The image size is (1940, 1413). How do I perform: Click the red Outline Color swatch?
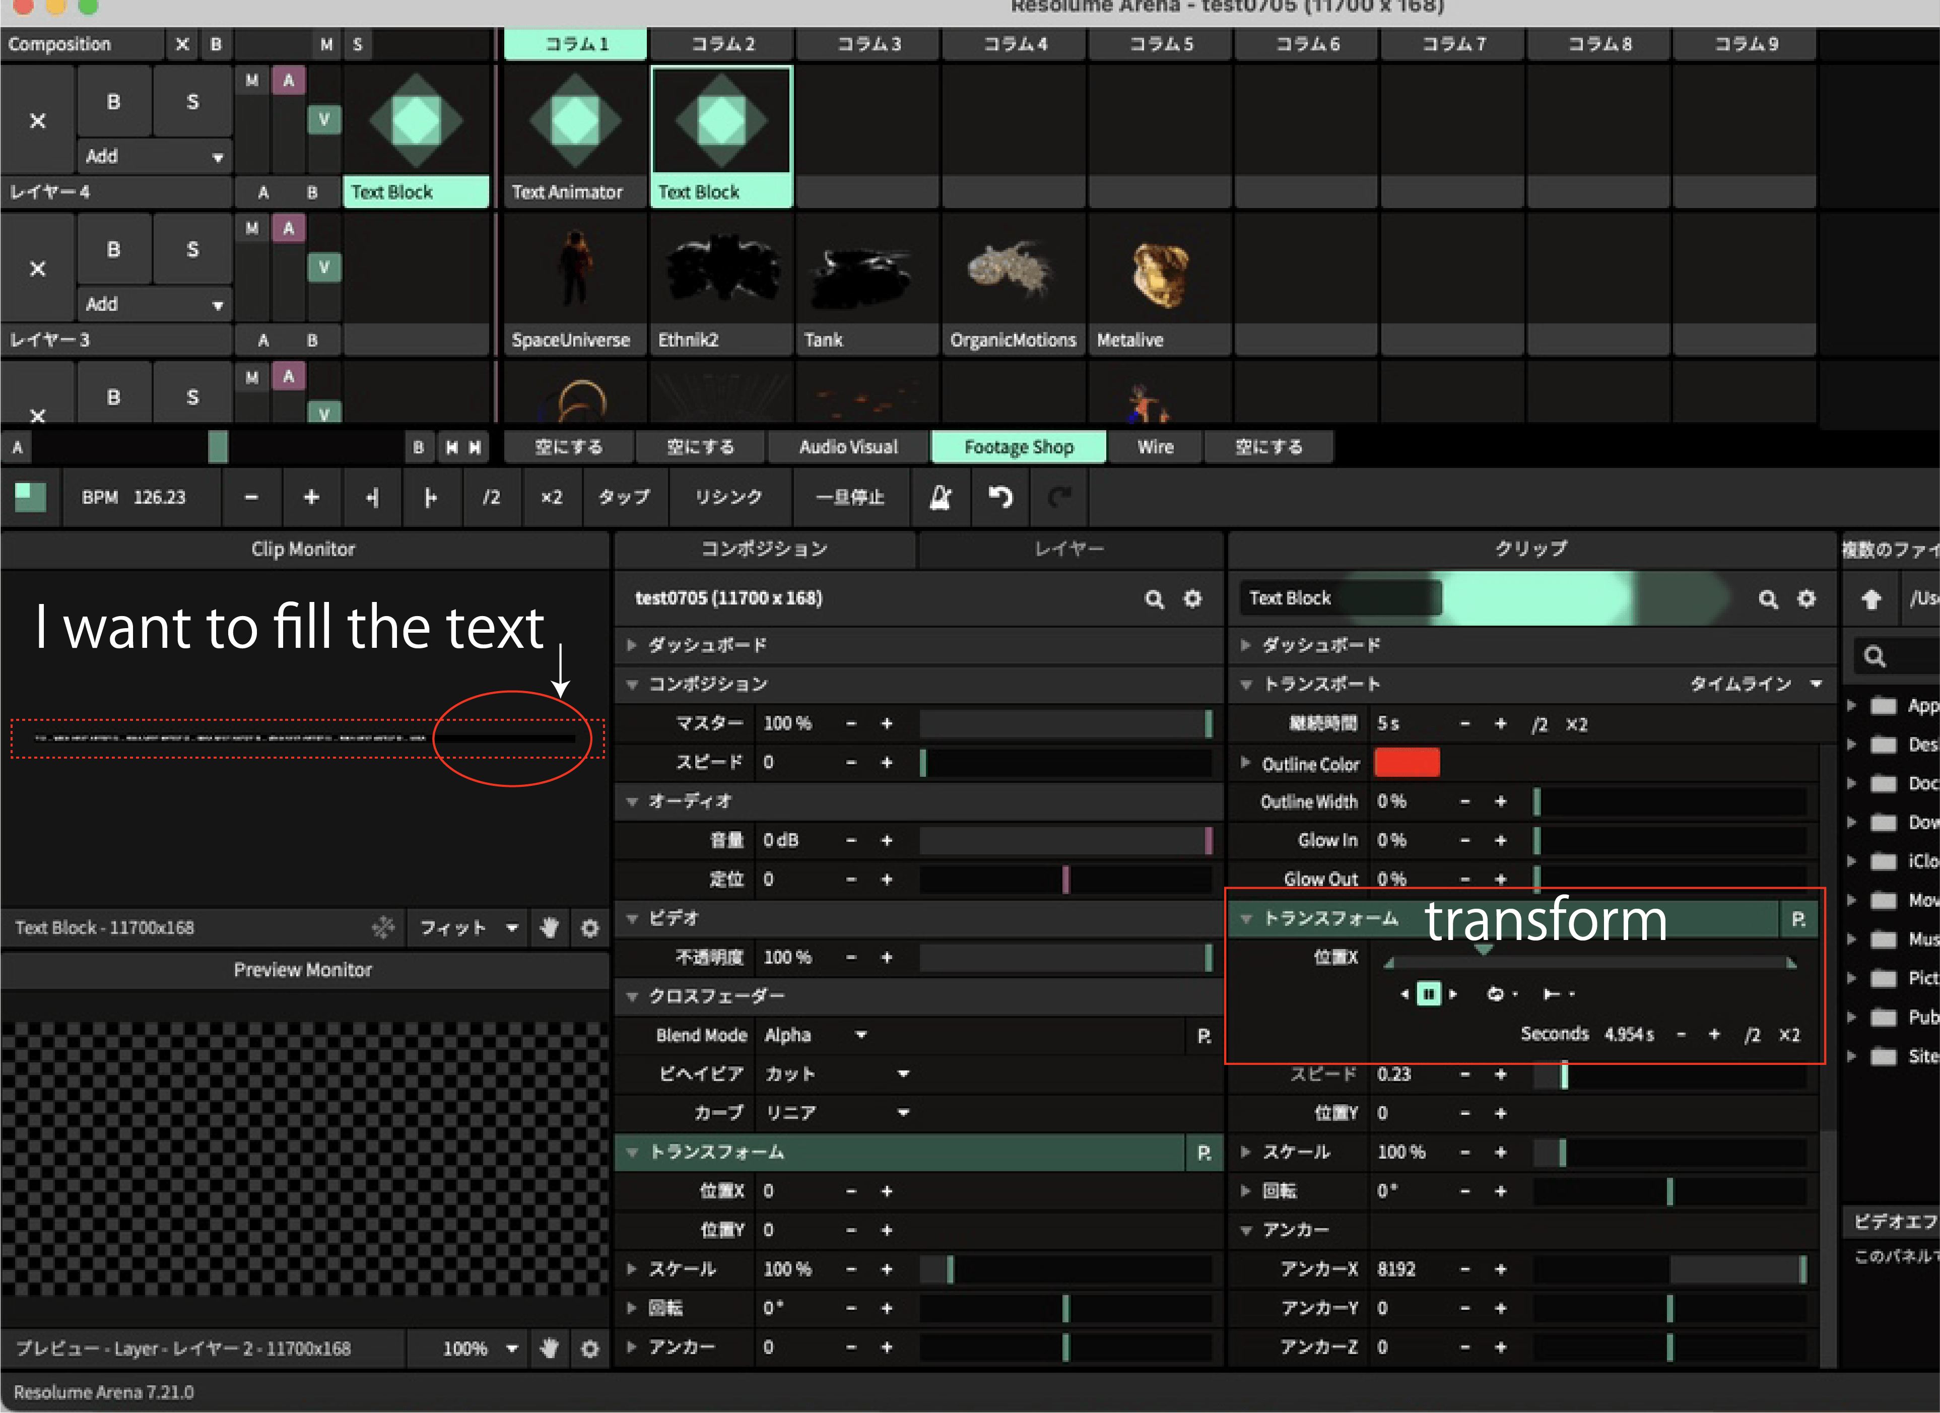tap(1406, 763)
